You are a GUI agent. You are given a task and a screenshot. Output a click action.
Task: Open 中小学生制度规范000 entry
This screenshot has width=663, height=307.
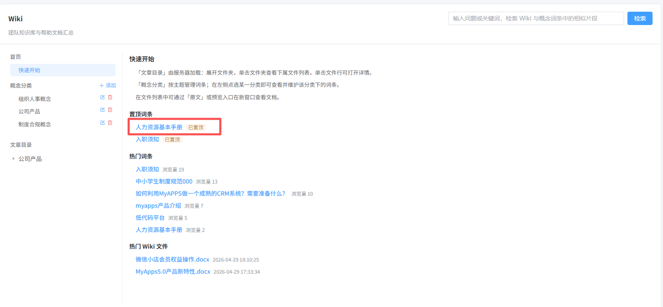click(164, 181)
